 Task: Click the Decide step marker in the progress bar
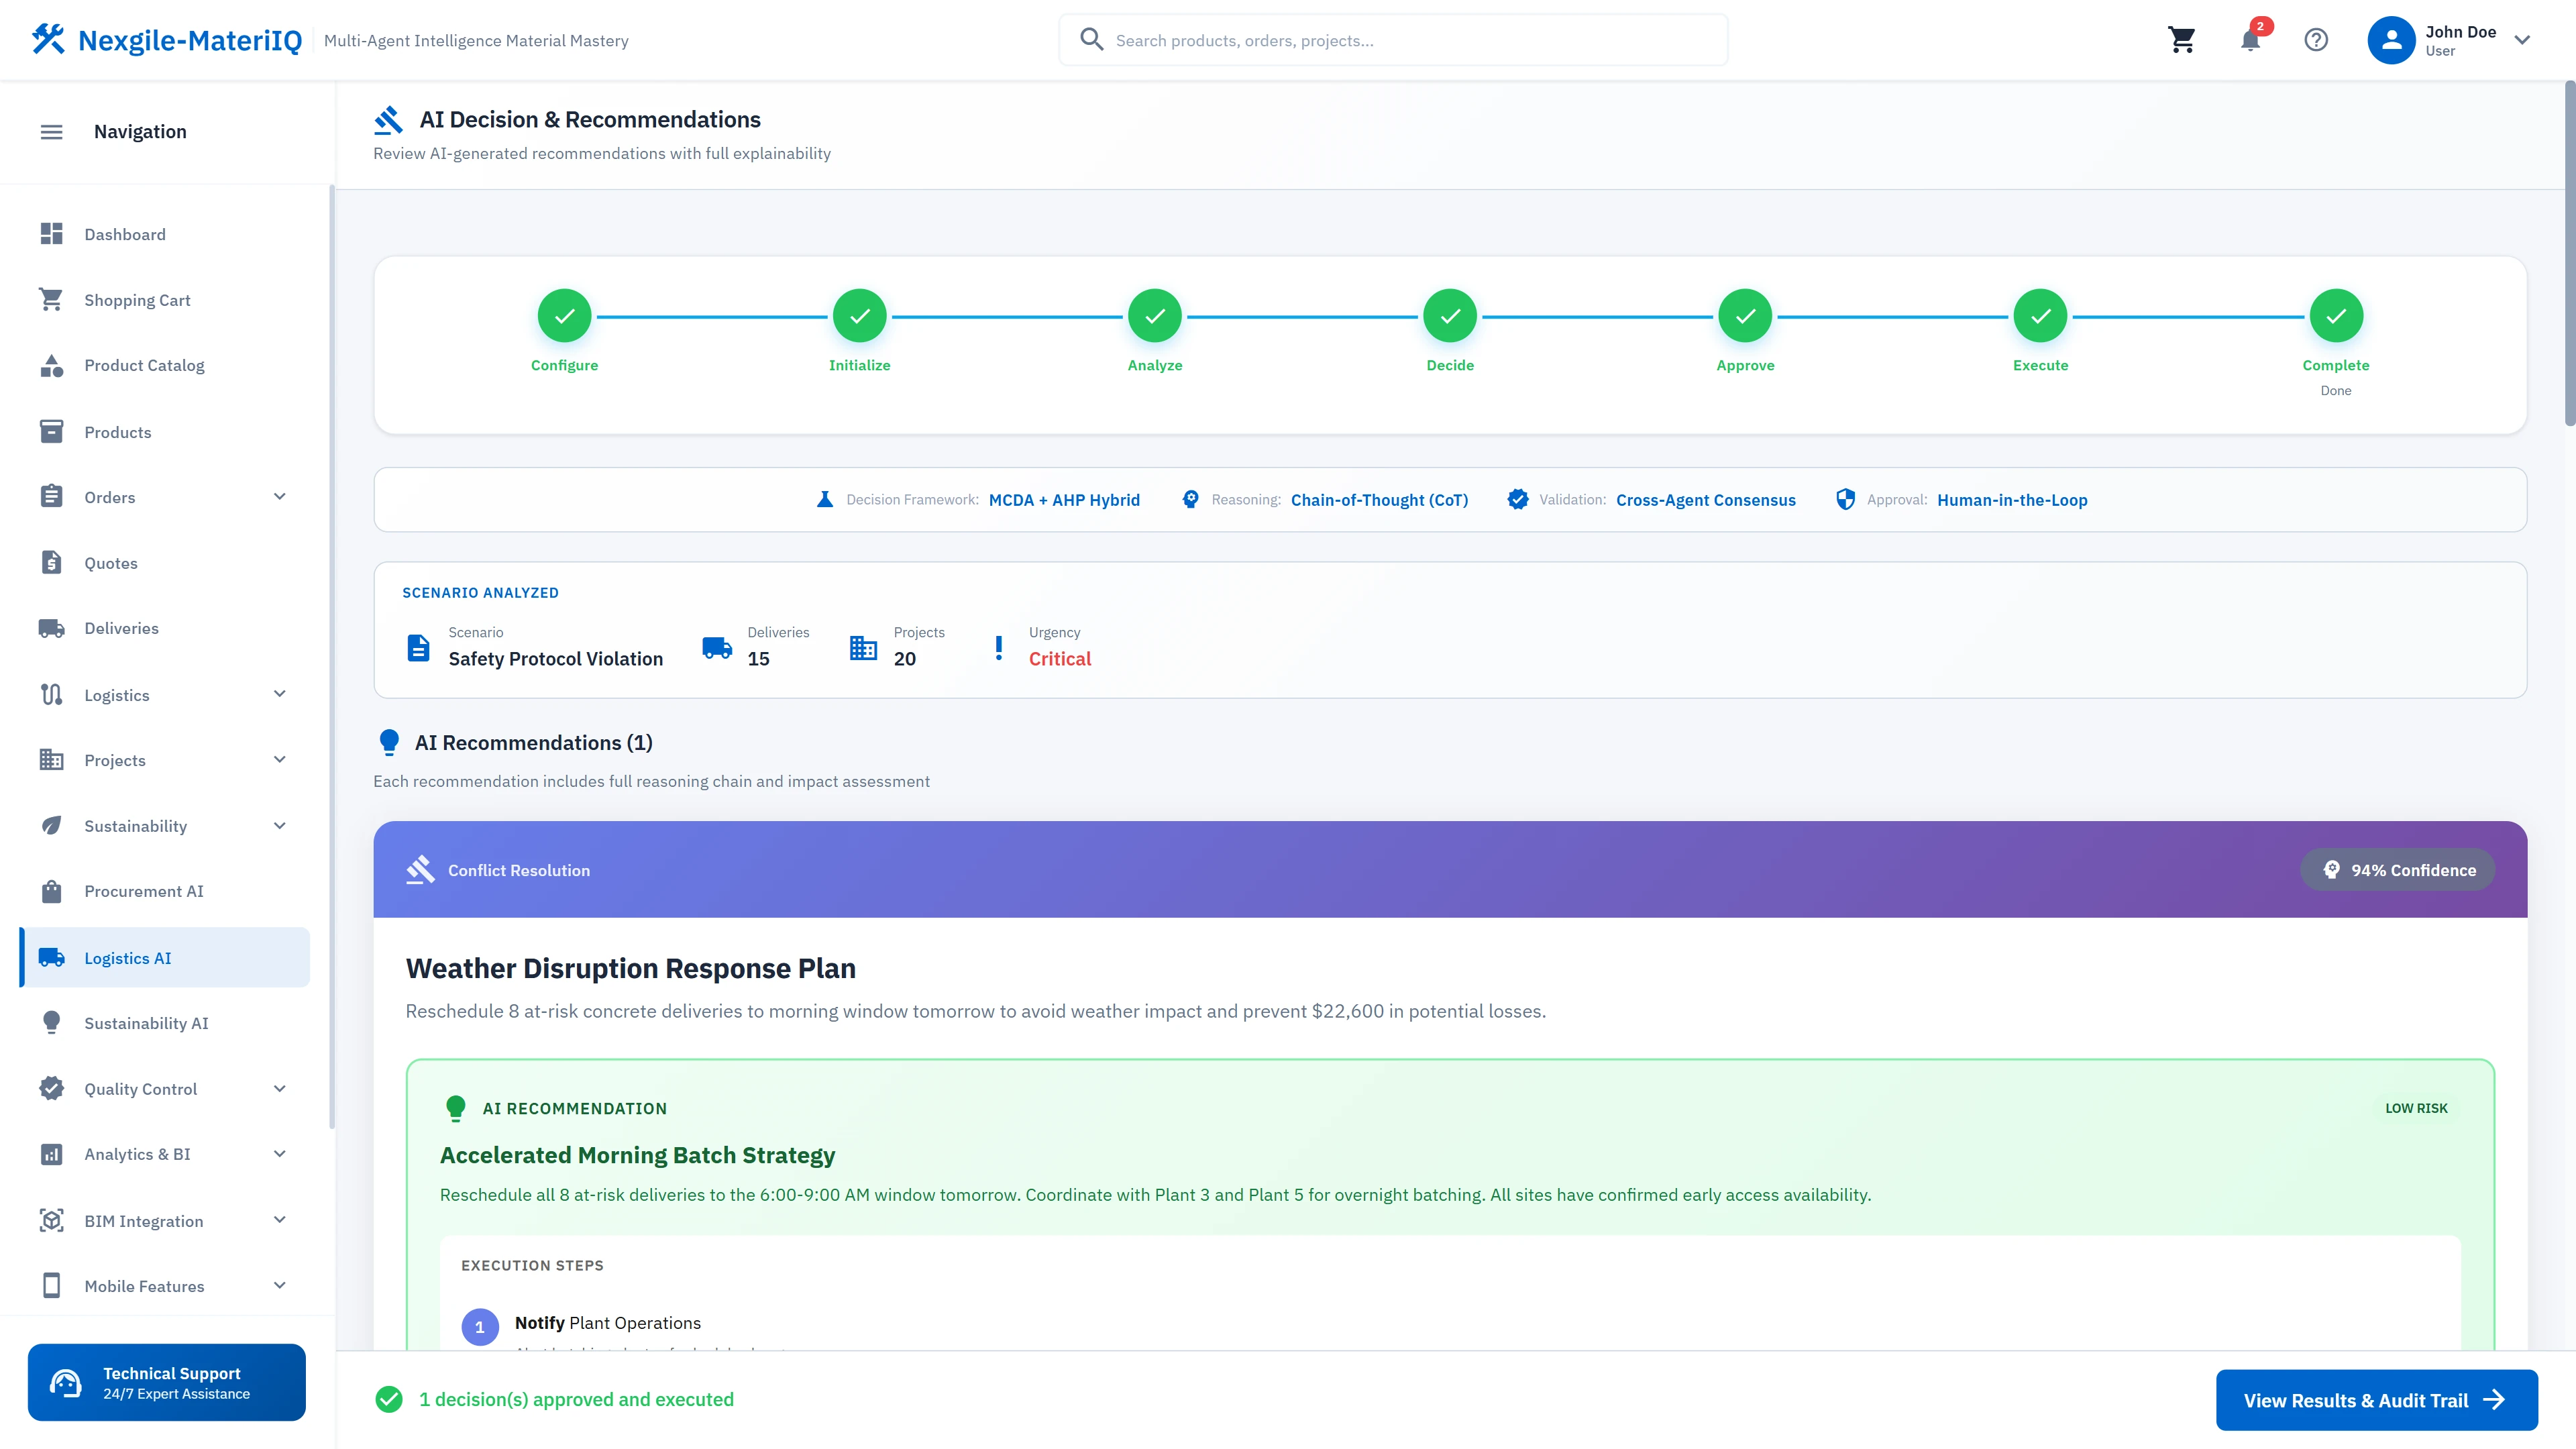(1450, 315)
